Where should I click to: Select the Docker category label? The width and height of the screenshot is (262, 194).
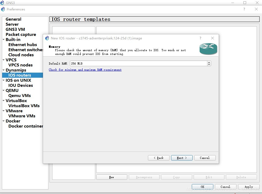(13, 121)
